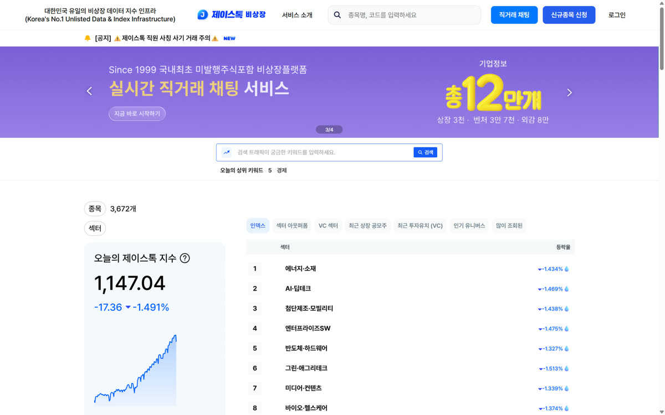The image size is (665, 415).
Task: Click the 종목 pill button
Action: click(x=95, y=209)
